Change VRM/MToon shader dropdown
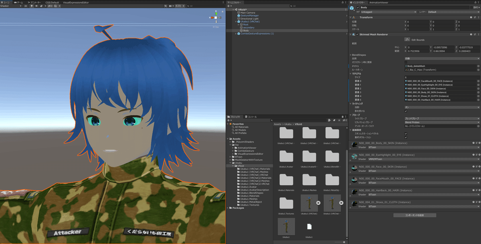The width and height of the screenshot is (481, 244). tap(424, 159)
